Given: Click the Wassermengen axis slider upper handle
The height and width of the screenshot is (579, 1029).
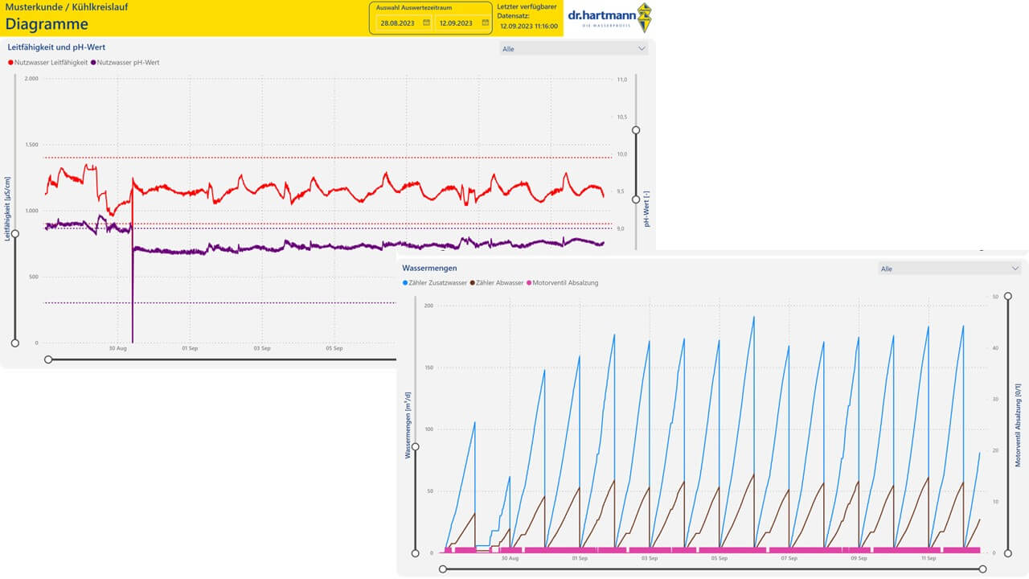Looking at the screenshot, I should pyautogui.click(x=416, y=446).
